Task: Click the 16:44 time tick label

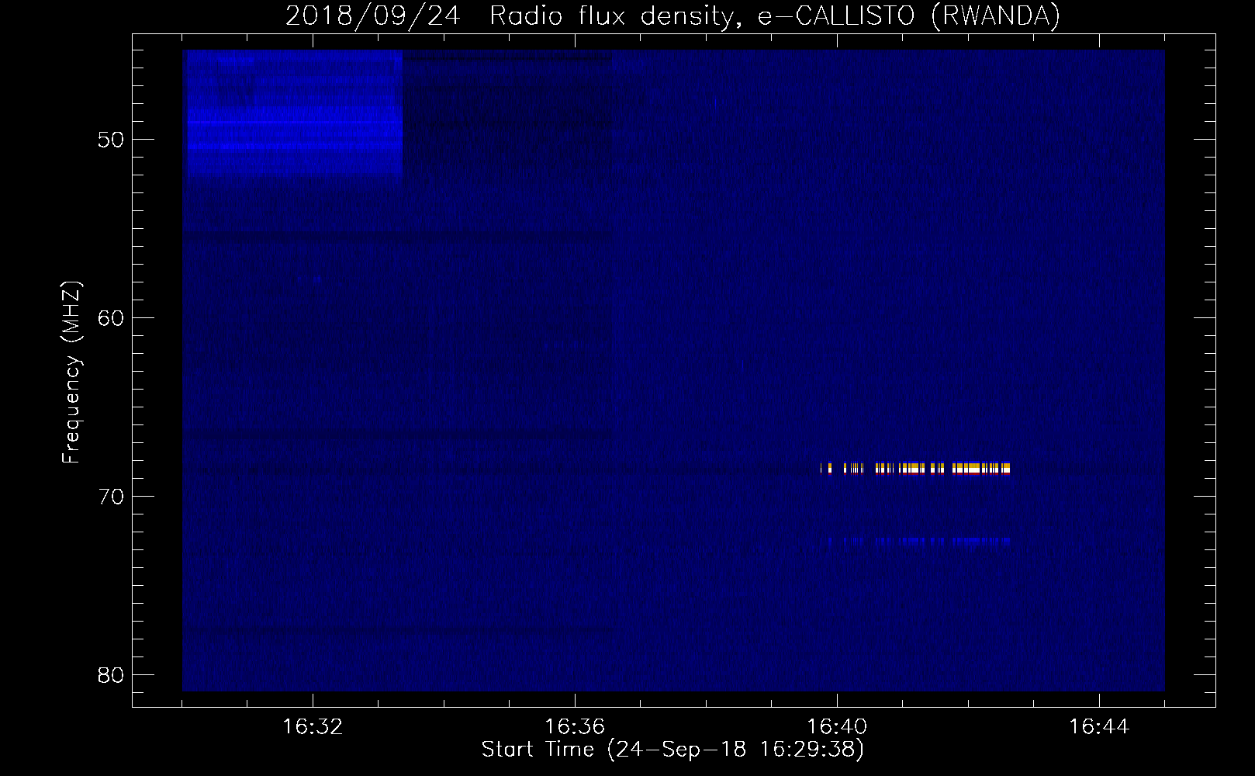Action: [x=1099, y=727]
